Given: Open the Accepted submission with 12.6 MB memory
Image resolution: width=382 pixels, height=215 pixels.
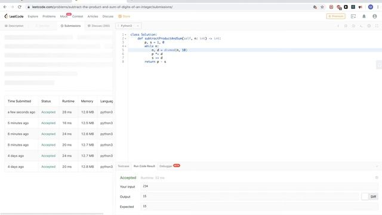Looking at the screenshot, I should coord(48,134).
